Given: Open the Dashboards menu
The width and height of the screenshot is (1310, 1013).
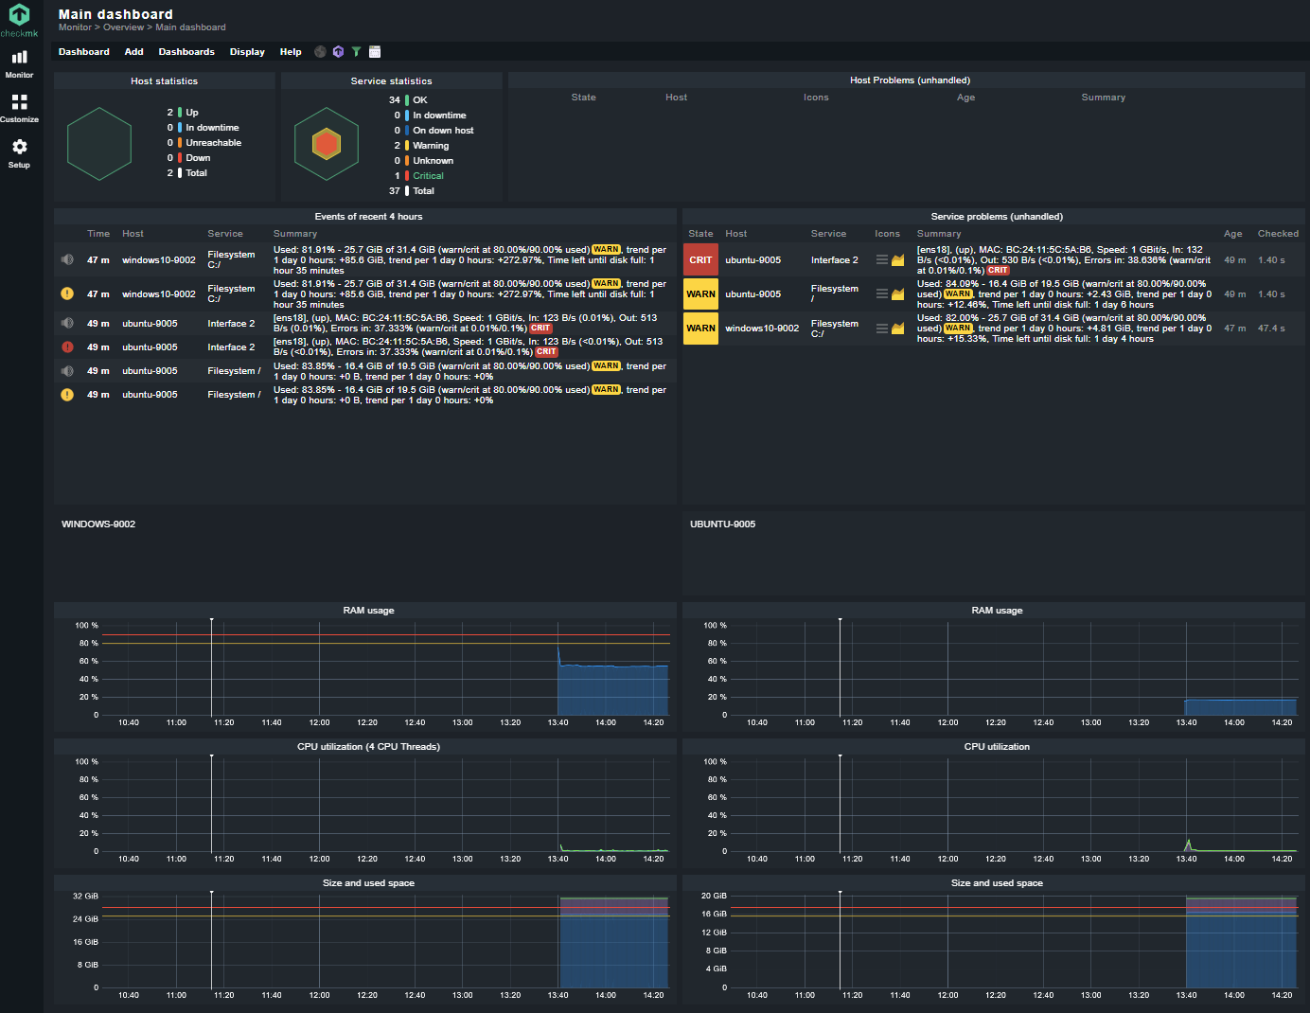Looking at the screenshot, I should (x=186, y=52).
